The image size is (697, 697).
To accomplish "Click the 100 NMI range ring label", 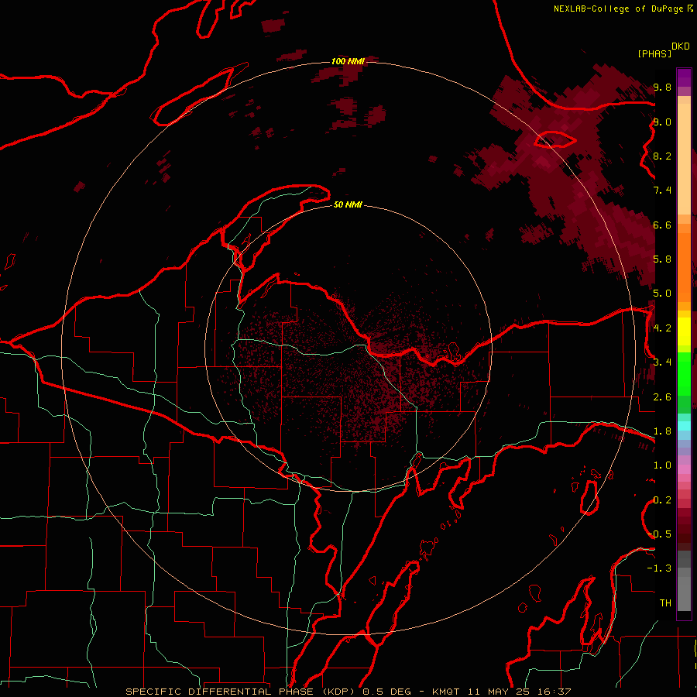I will (348, 61).
